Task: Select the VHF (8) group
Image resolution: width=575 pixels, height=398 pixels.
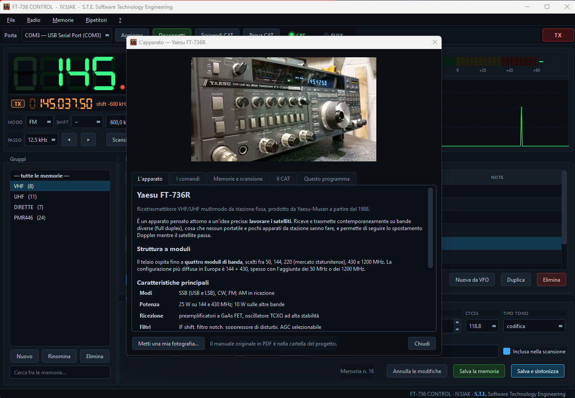Action: click(60, 186)
